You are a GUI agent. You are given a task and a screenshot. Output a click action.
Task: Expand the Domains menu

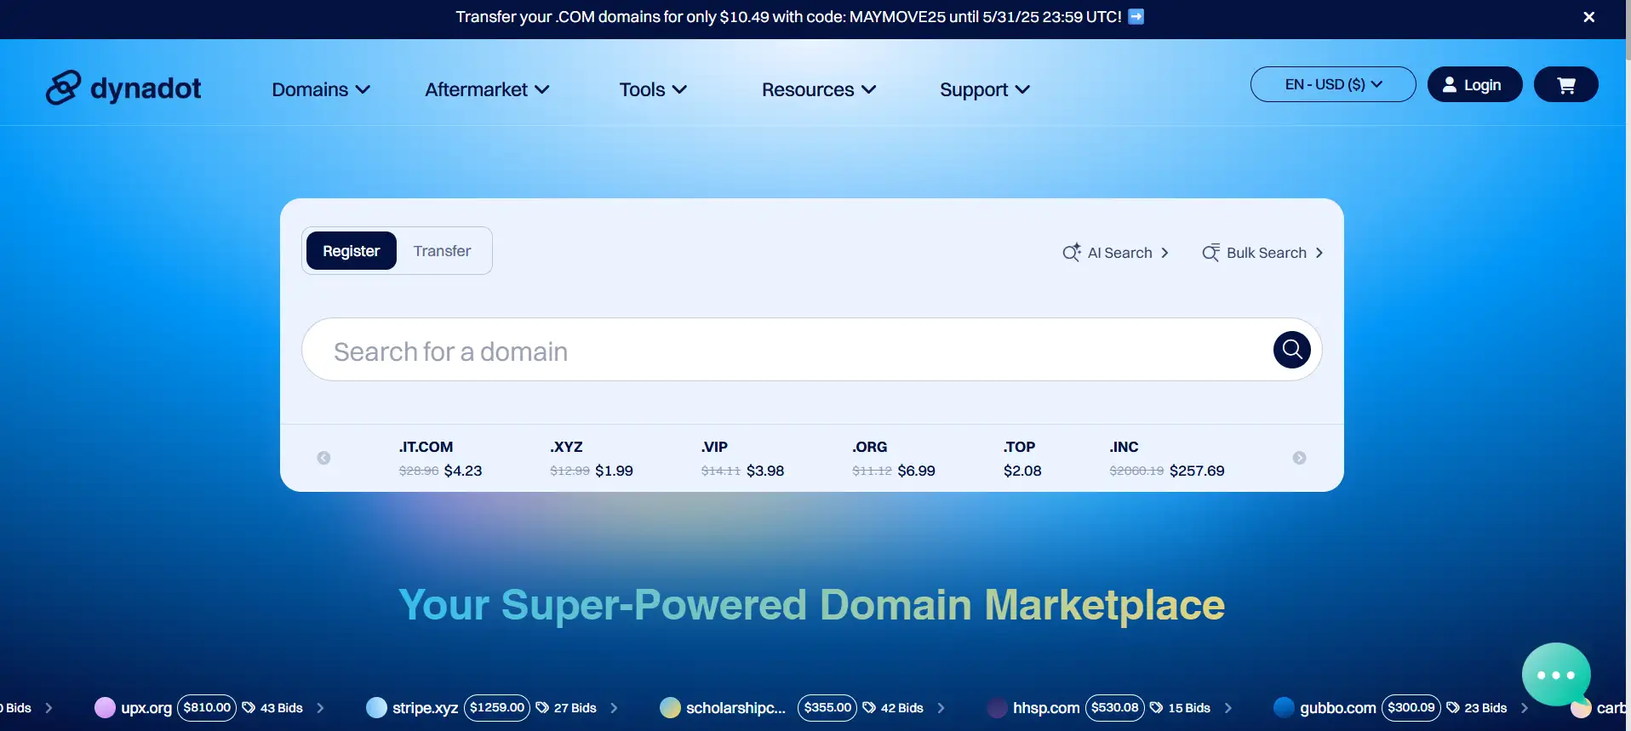pyautogui.click(x=321, y=89)
